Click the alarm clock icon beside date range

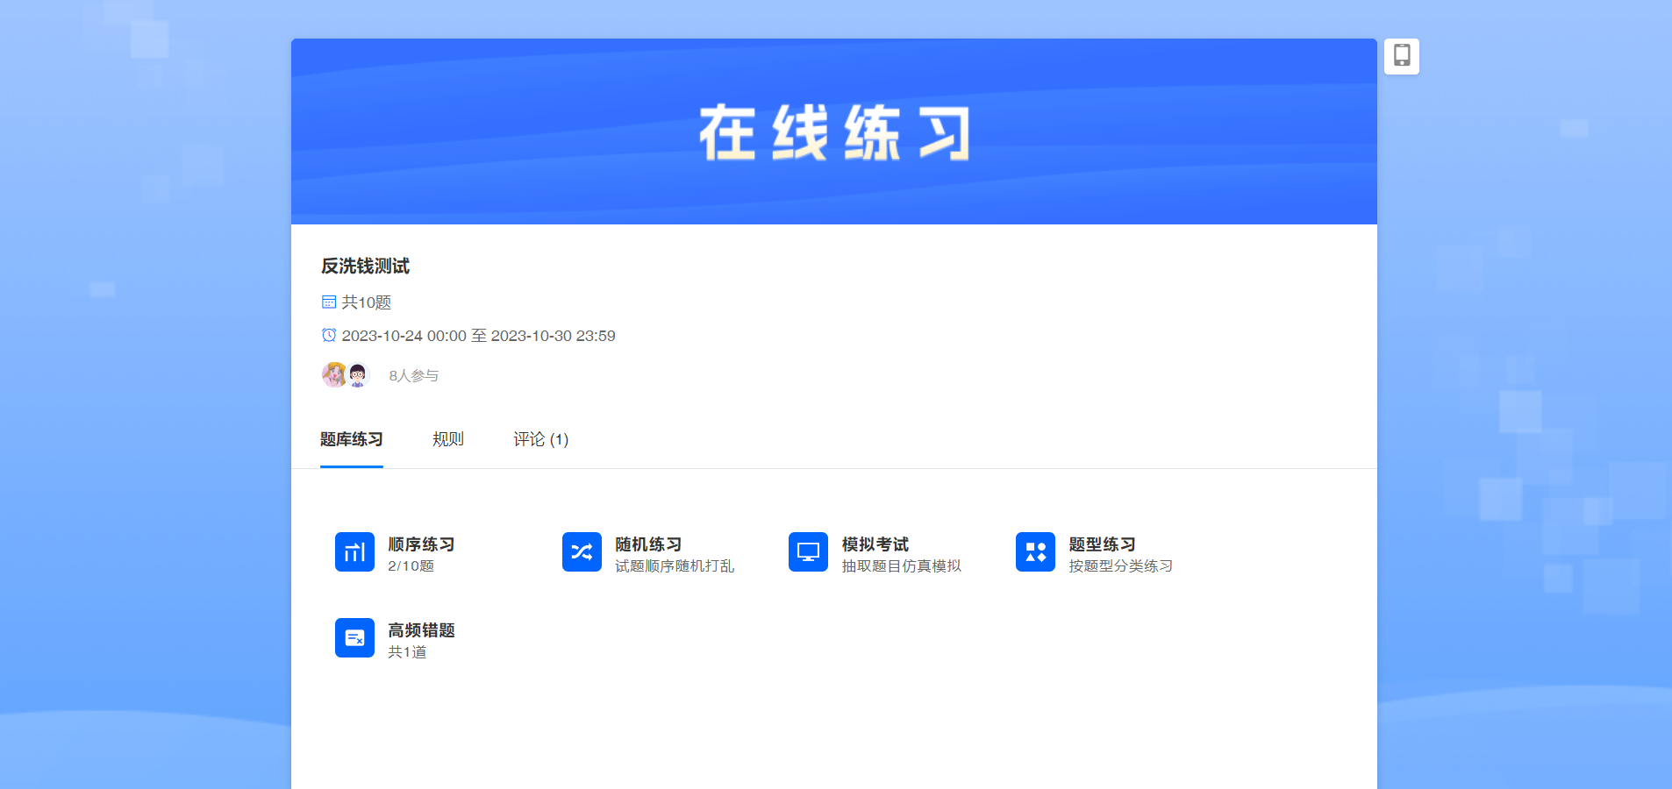329,336
